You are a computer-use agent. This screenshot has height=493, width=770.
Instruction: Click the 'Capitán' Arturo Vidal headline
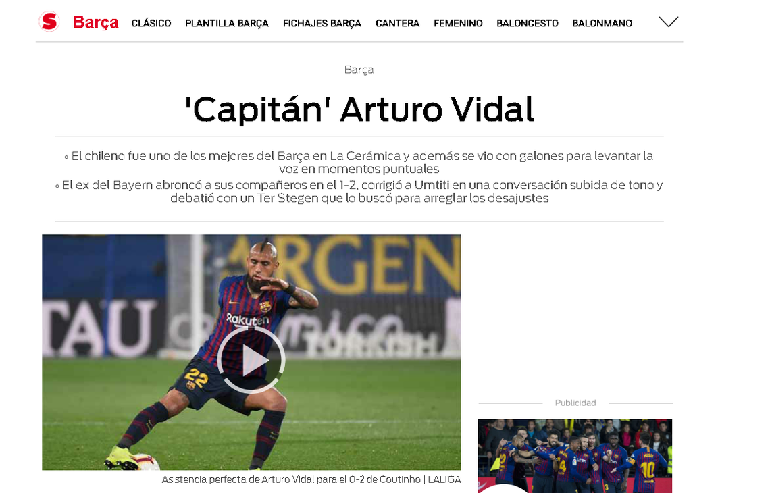(359, 109)
